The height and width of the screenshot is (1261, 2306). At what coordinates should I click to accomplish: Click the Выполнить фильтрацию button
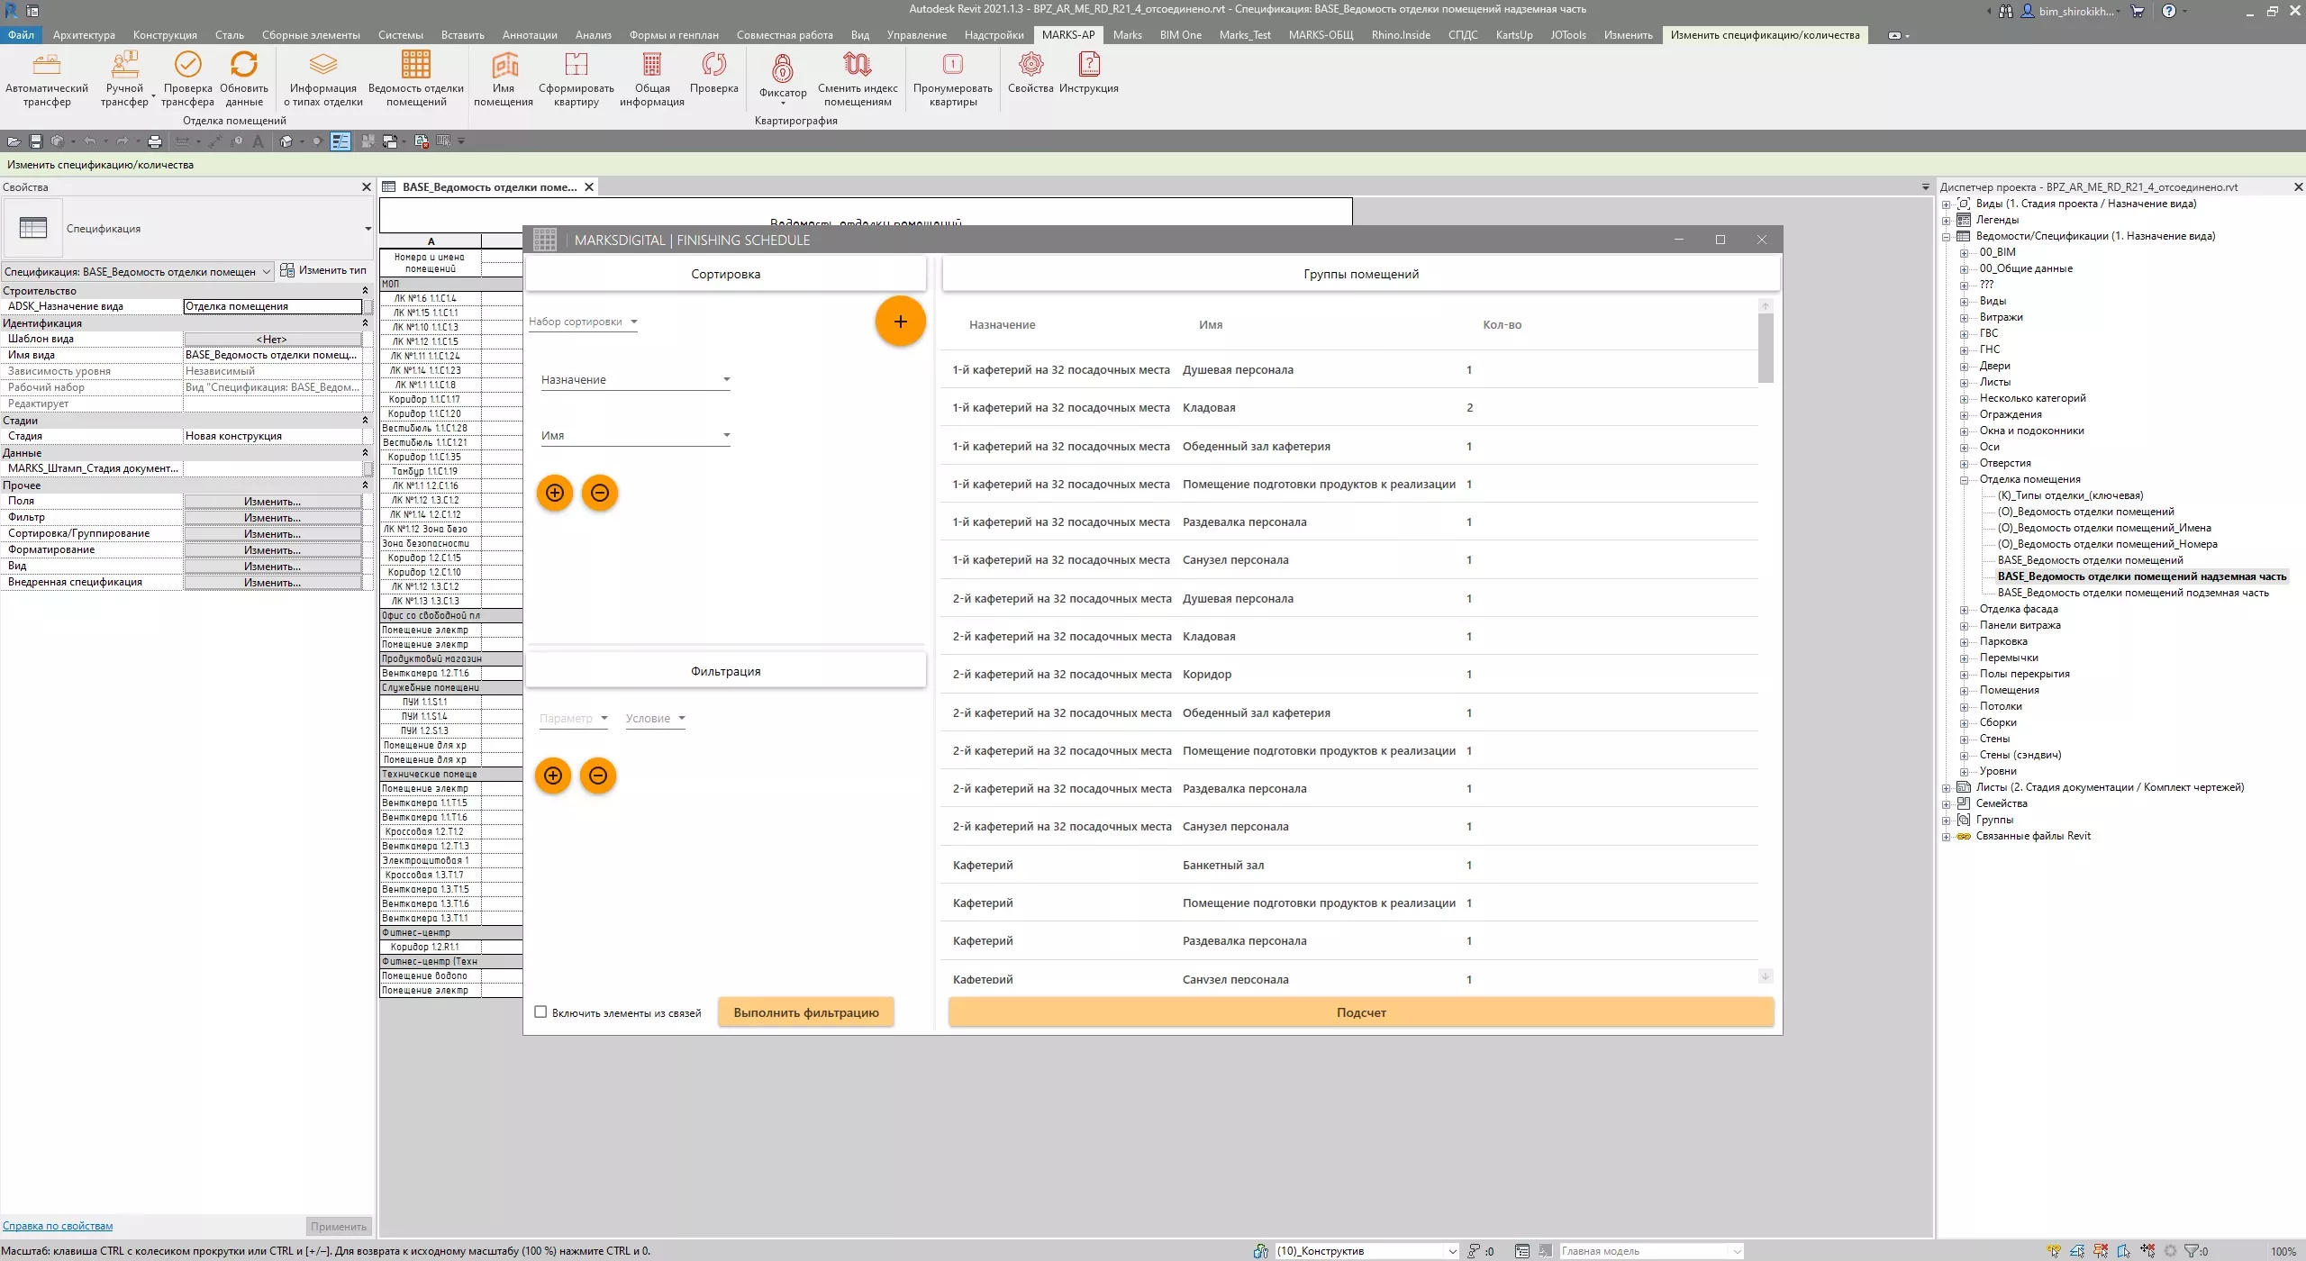[x=805, y=1012]
